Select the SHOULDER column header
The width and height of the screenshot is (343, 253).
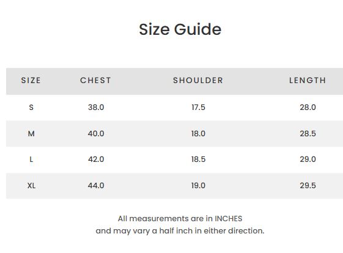(198, 81)
